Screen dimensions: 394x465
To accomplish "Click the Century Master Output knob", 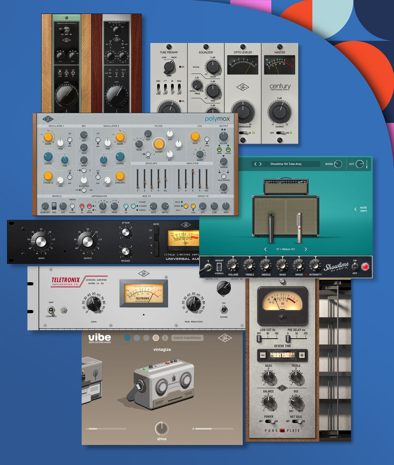I will coord(279,112).
